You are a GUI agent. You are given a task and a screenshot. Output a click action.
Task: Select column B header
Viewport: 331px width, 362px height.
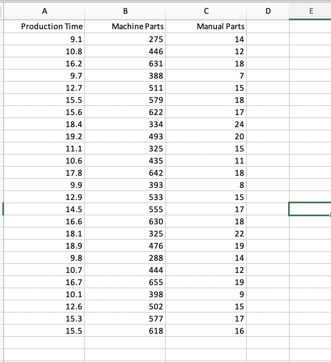click(125, 11)
